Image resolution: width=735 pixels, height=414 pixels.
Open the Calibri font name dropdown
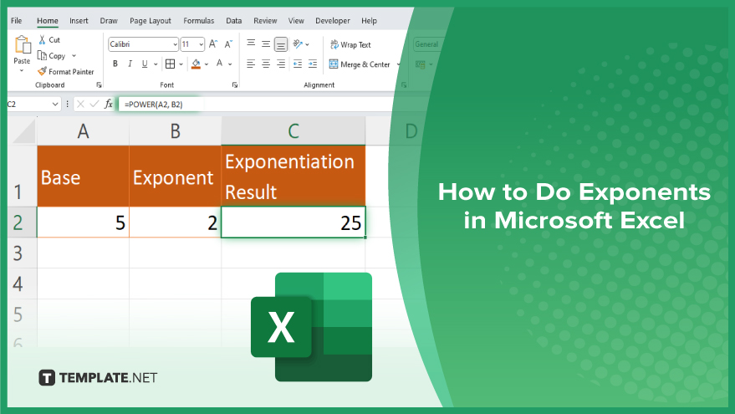tap(175, 44)
